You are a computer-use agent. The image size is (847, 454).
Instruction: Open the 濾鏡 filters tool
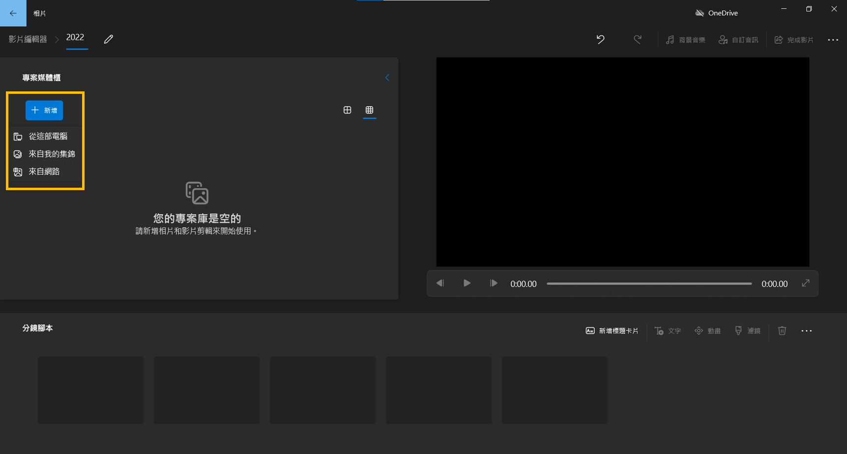click(747, 331)
